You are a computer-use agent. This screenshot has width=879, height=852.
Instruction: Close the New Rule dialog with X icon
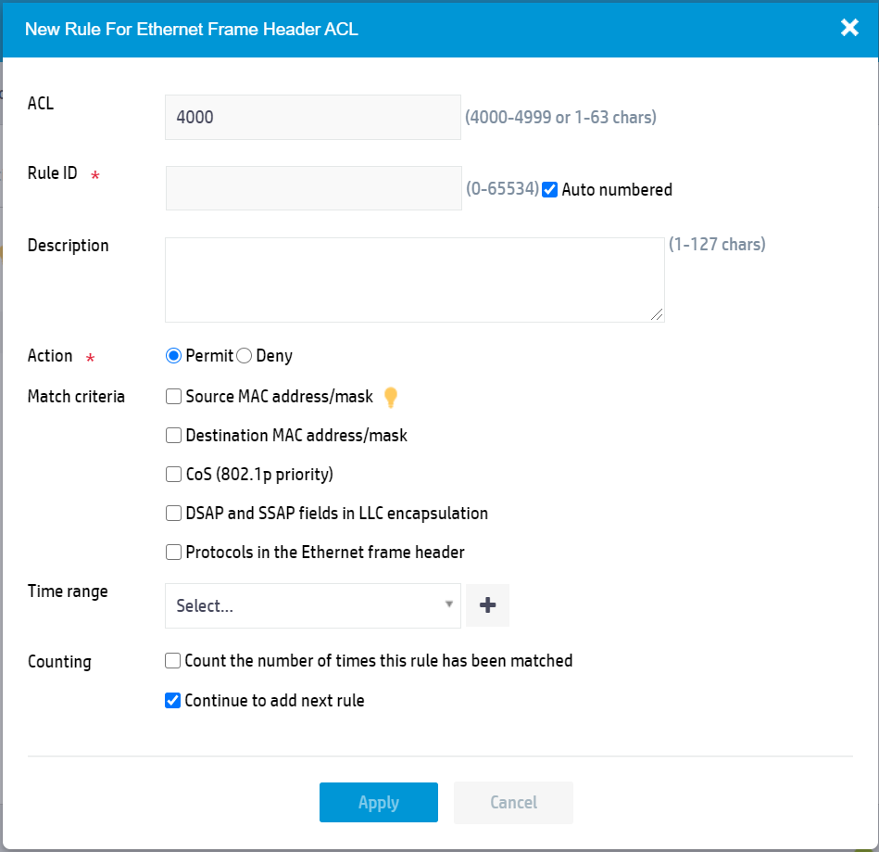(x=849, y=27)
